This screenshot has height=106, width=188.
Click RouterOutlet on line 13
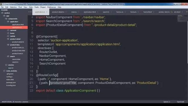48,52
